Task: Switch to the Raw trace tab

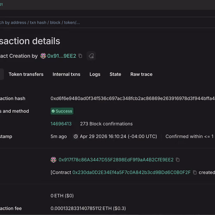Action: point(141,74)
